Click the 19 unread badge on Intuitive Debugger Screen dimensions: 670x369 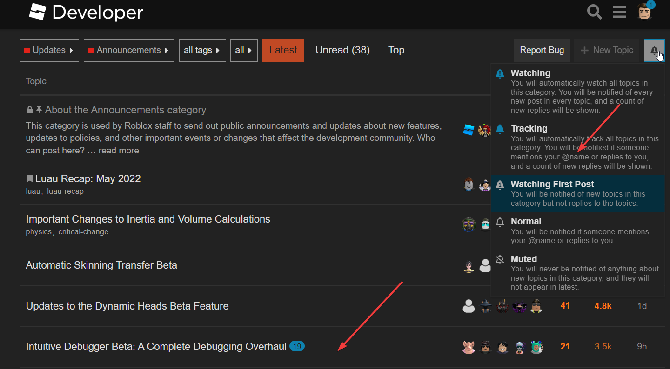click(x=297, y=346)
